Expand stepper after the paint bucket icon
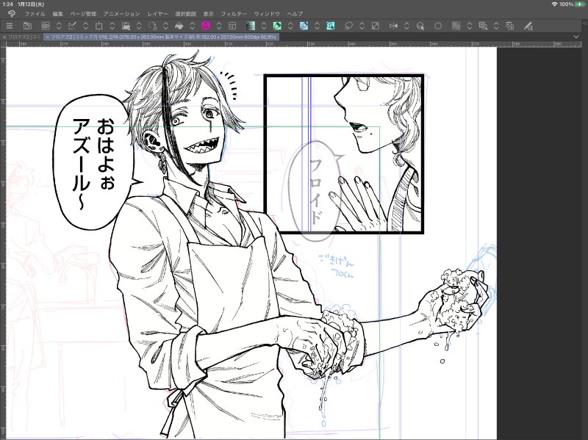 193,26
